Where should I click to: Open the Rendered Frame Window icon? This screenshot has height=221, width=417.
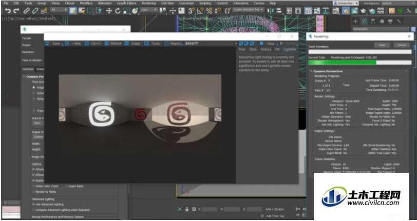point(354,11)
